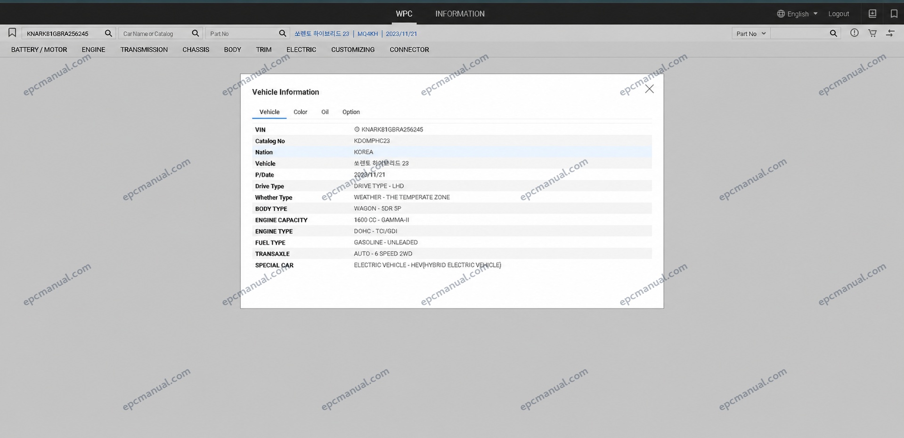Click the WAGON - 5DR 5P value
The height and width of the screenshot is (438, 904).
[377, 208]
